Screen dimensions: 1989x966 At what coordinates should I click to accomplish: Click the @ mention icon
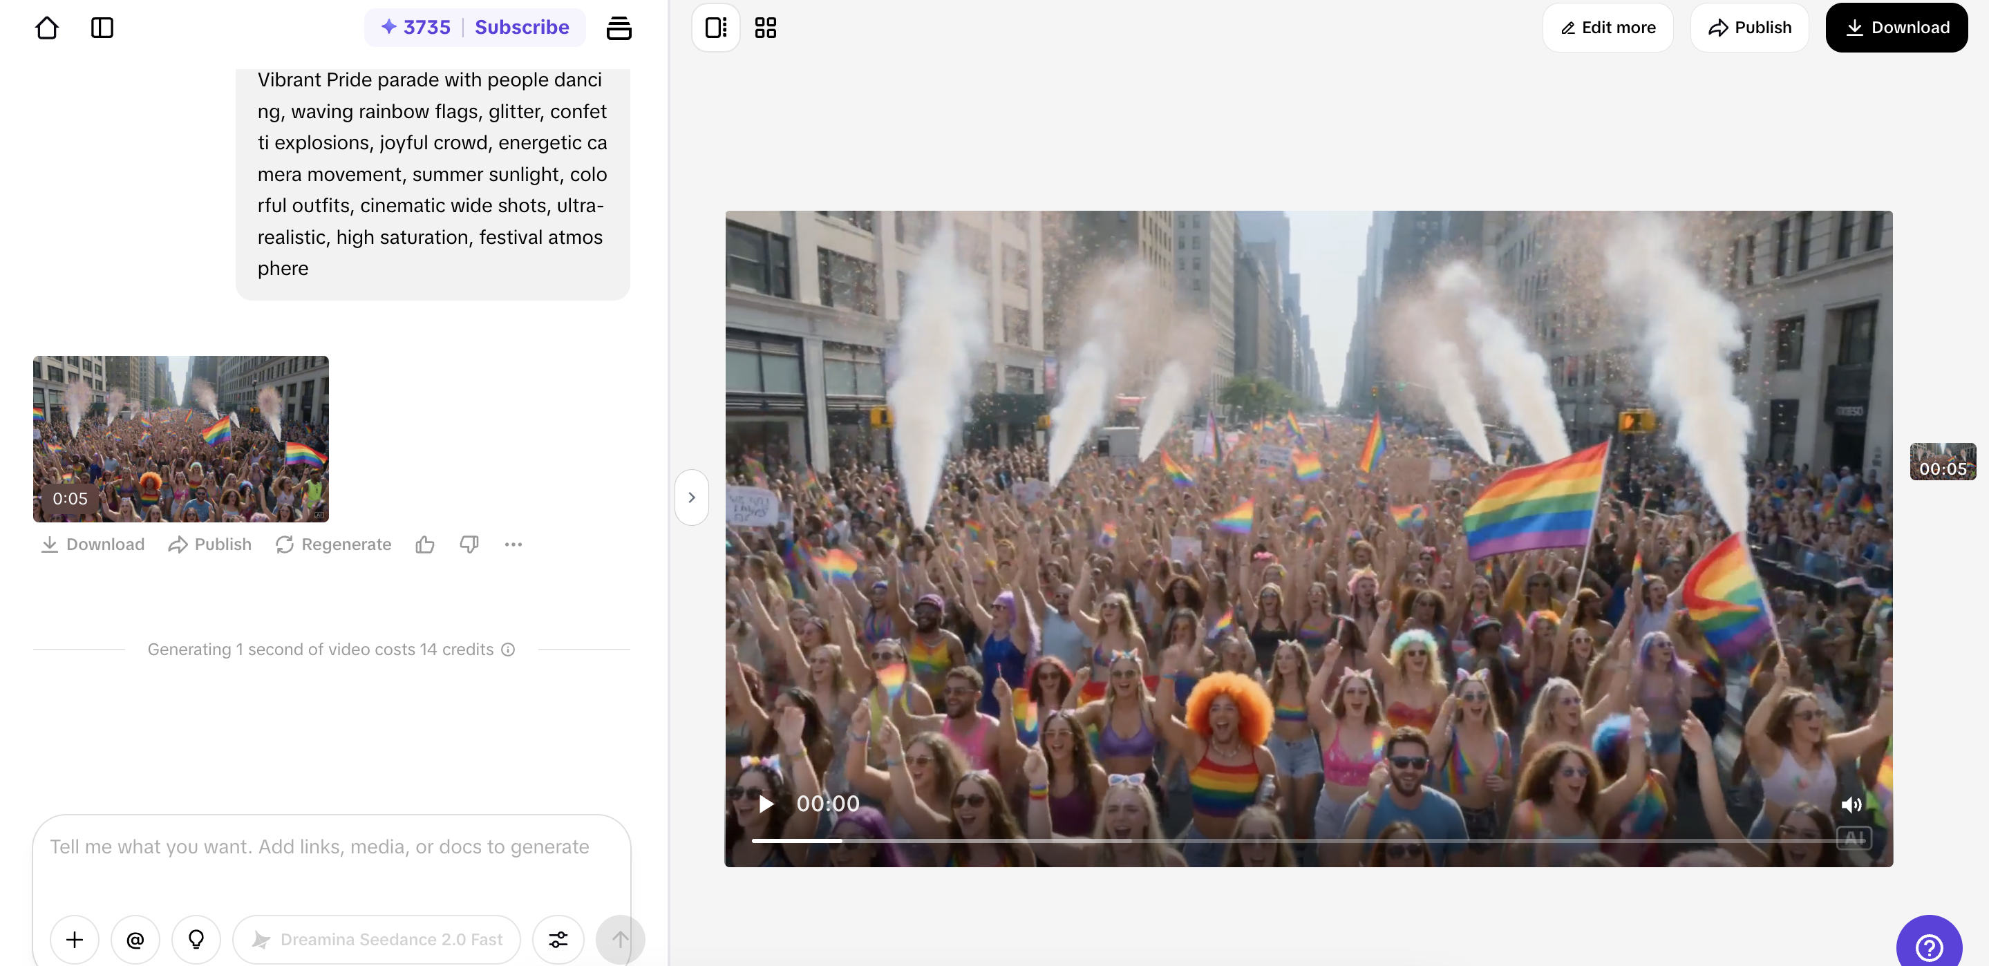(135, 939)
